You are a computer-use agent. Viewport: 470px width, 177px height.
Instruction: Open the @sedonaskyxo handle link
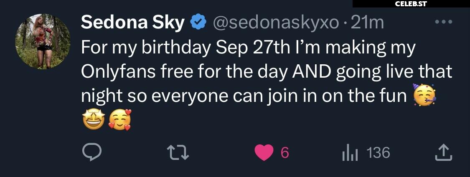[276, 23]
